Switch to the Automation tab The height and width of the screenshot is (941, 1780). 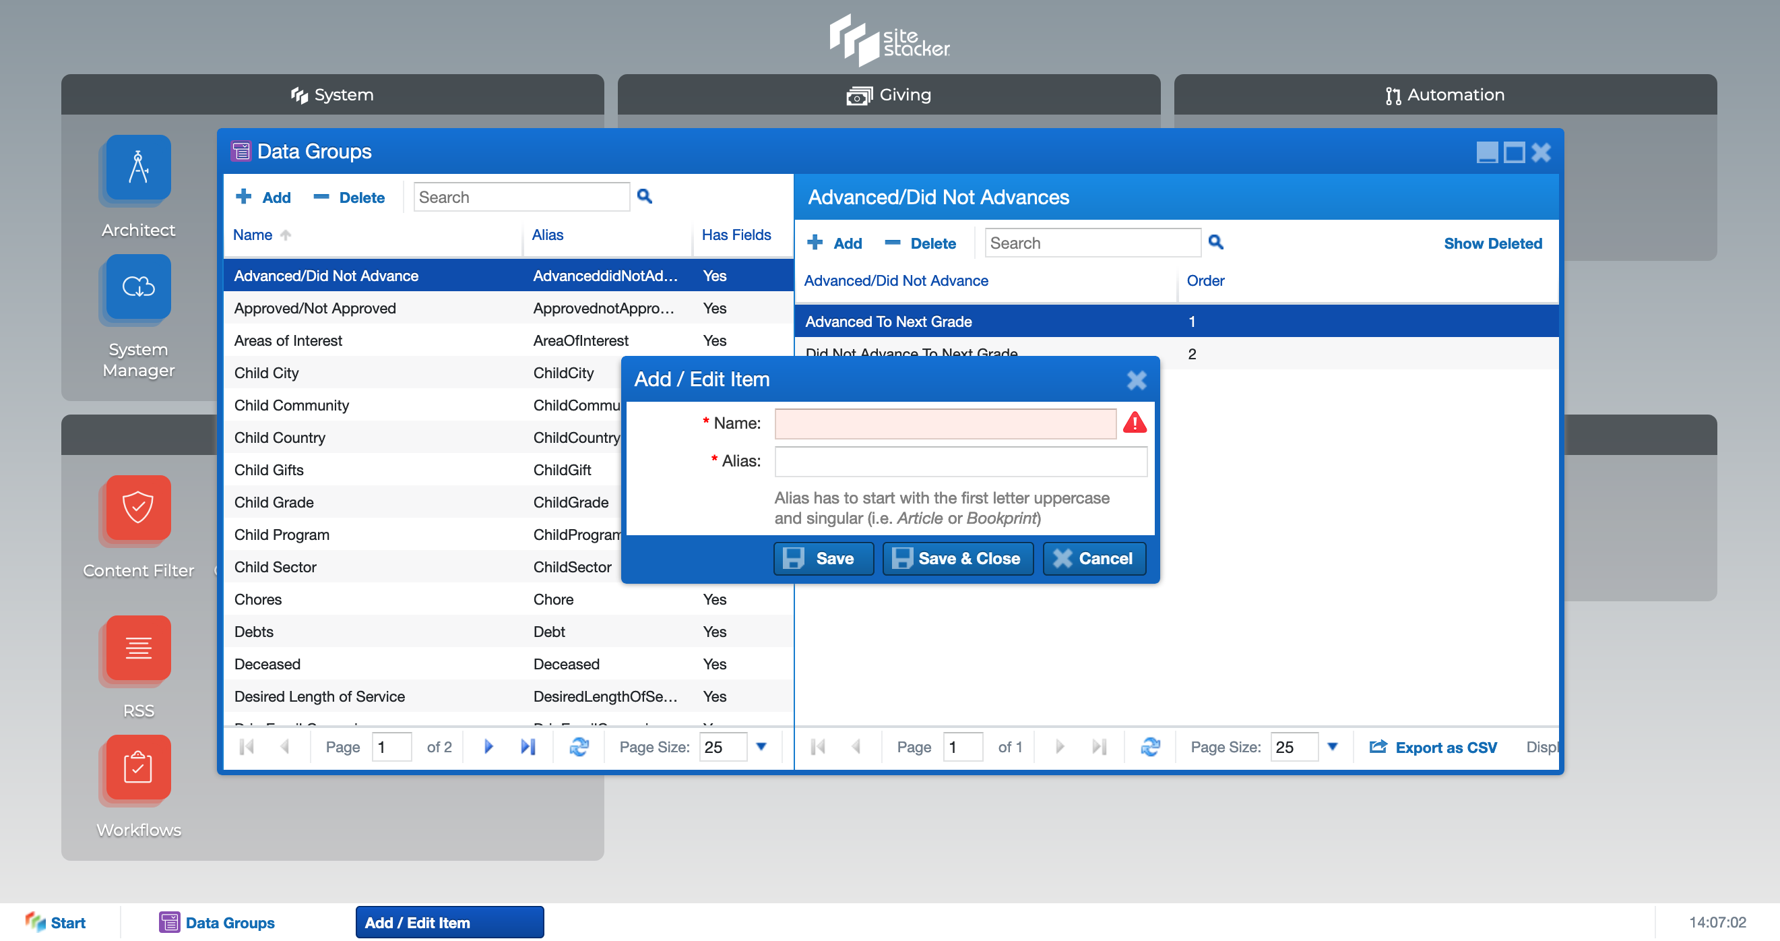(x=1445, y=95)
